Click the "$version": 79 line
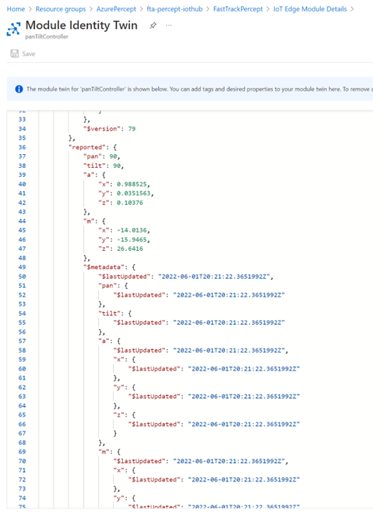Image resolution: width=373 pixels, height=528 pixels. pos(109,129)
